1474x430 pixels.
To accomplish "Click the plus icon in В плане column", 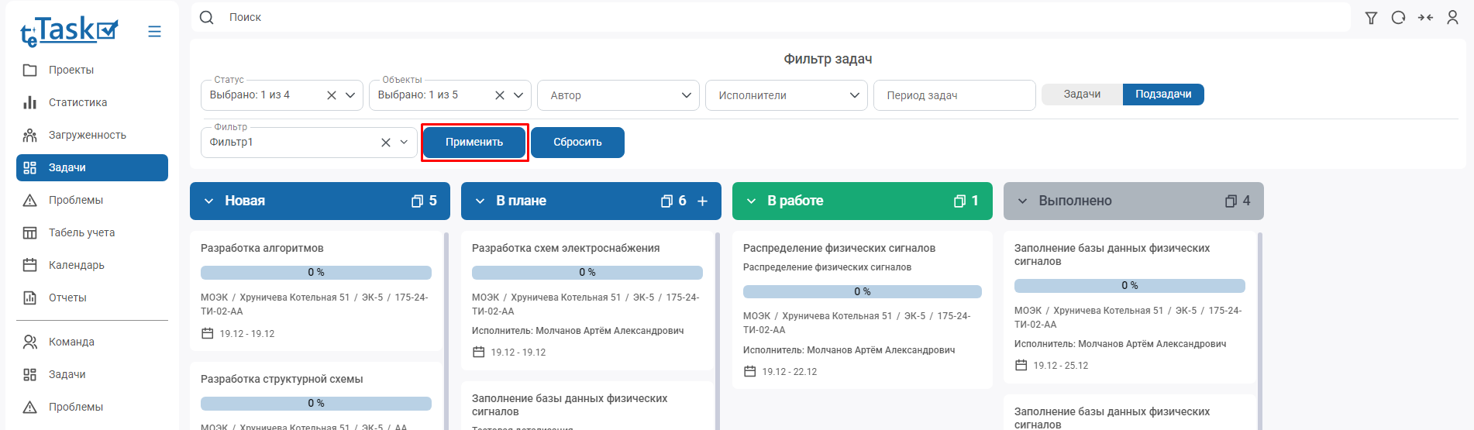I will coord(702,201).
